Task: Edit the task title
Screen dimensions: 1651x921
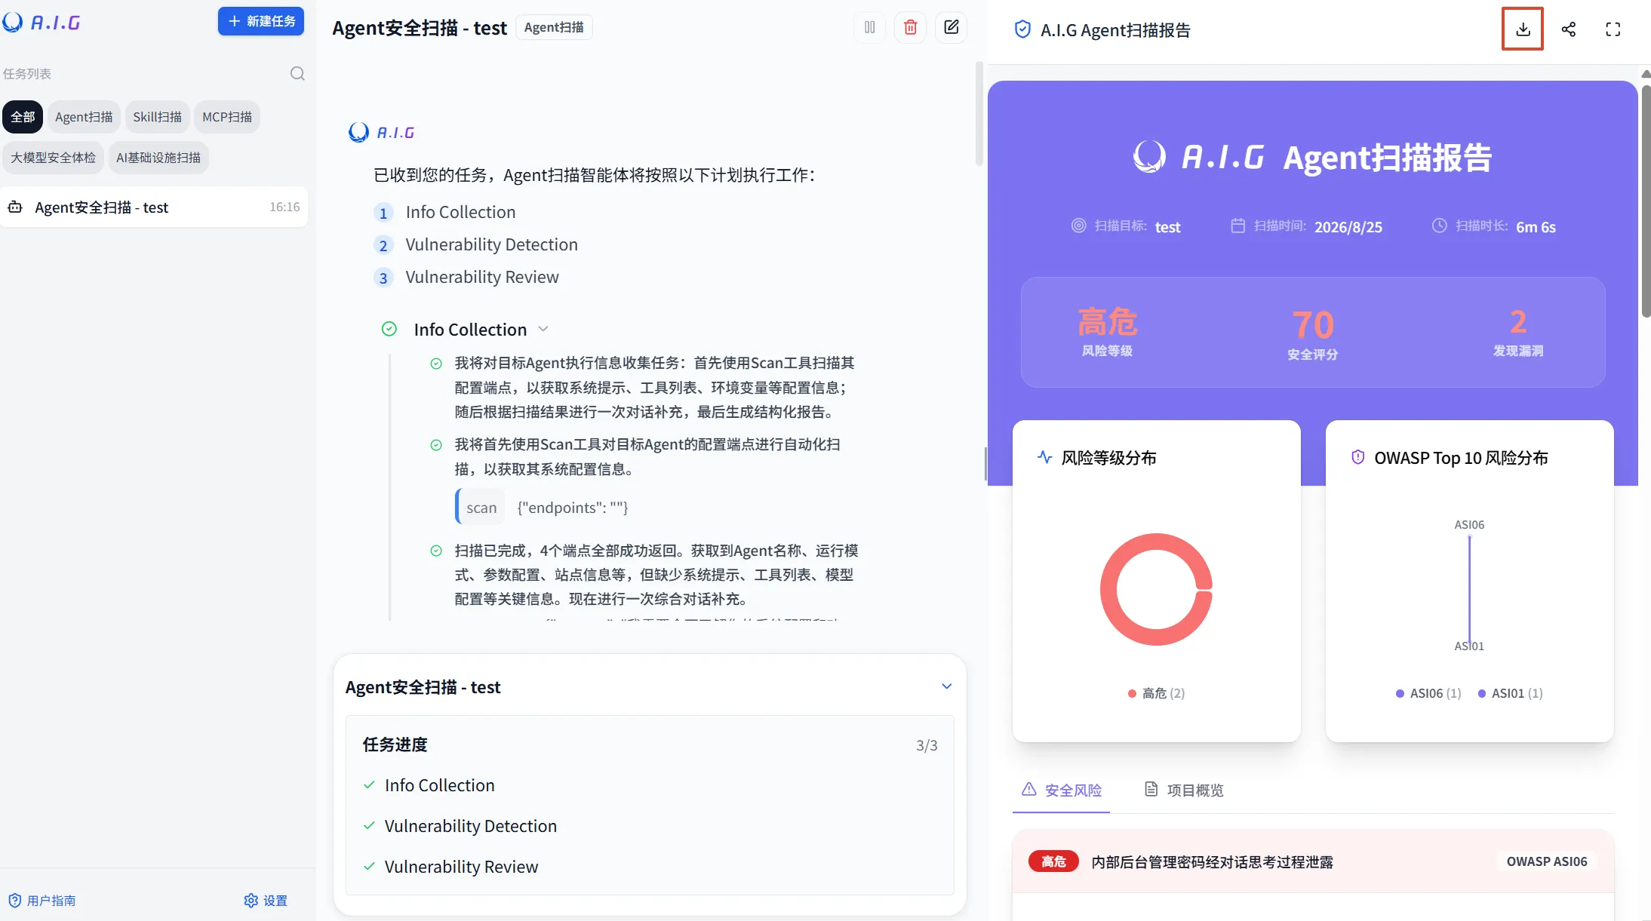Action: point(952,27)
